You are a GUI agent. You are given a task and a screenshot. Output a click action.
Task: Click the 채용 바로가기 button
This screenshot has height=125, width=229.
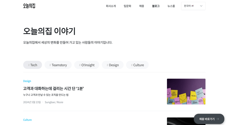209,119
